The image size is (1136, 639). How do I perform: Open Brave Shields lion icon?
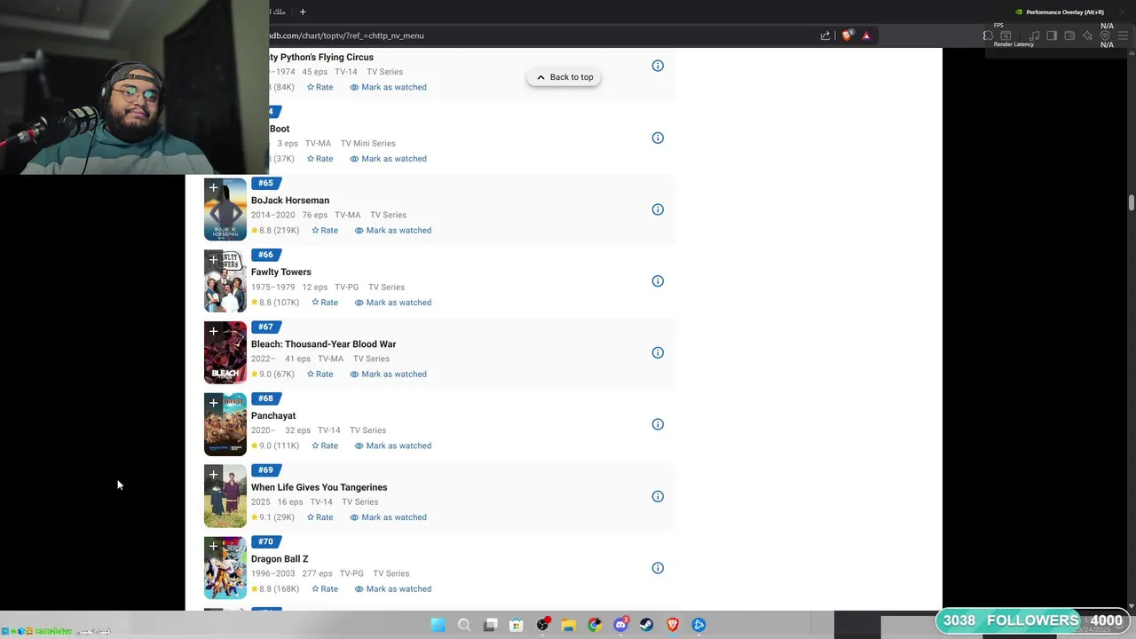848,35
